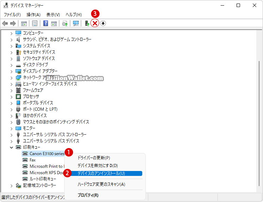
Task: Select ユニバーサル シリアル バス デバイス label
Action: [51, 141]
